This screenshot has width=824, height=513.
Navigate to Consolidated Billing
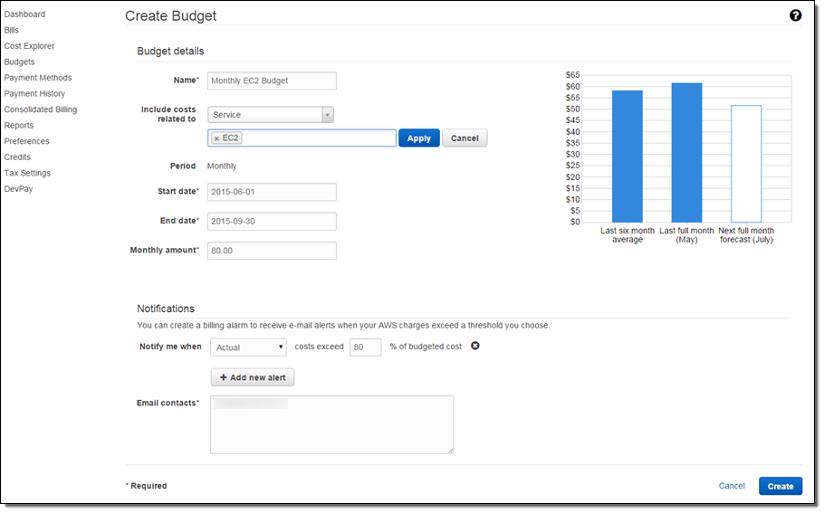tap(40, 109)
